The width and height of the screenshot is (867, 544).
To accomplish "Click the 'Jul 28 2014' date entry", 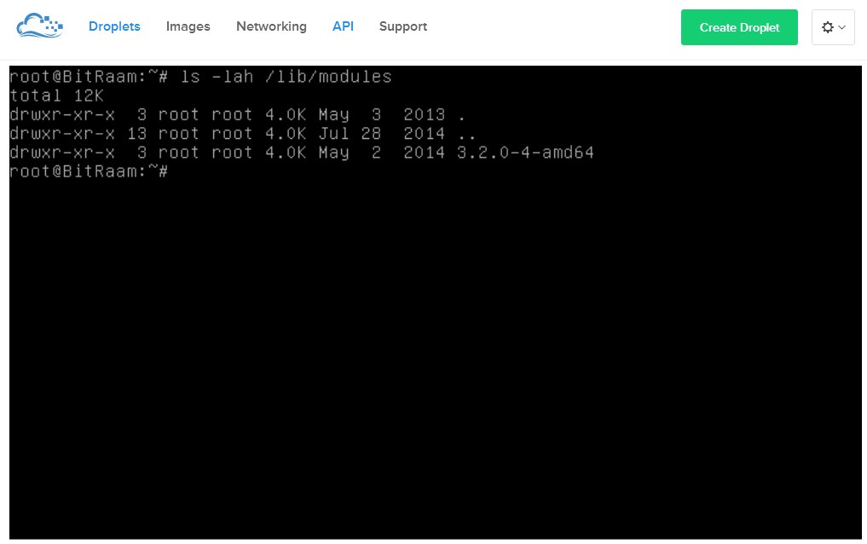I will [x=382, y=133].
